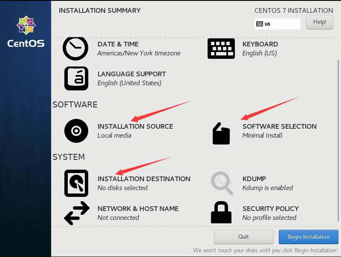Click the SOFTWARE section heading
The image size is (341, 257).
(75, 104)
